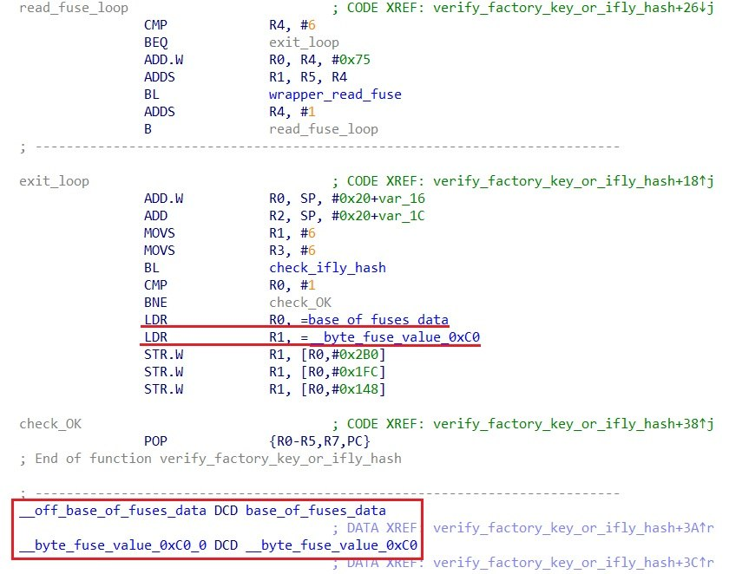This screenshot has height=574, width=729.
Task: Click the exit_loop label definition
Action: click(54, 181)
